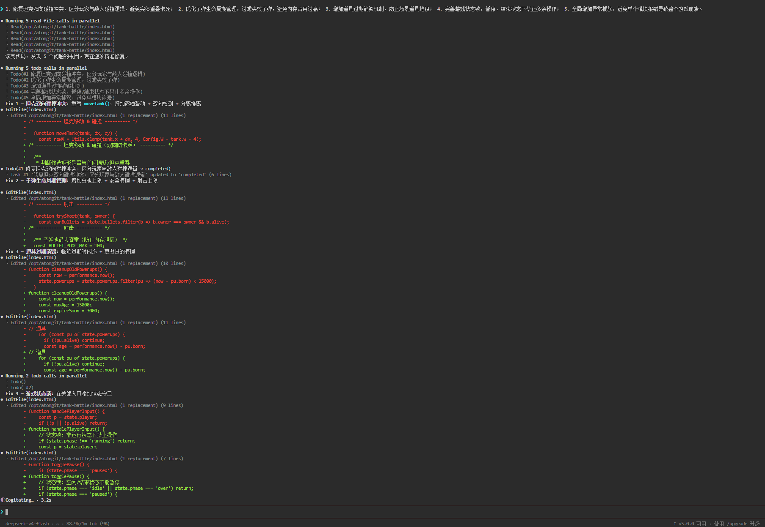765x527 pixels.
Task: Click the Cogitating spinner status line
Action: [26, 500]
